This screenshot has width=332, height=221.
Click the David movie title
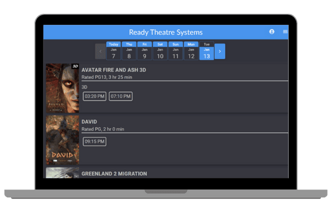[x=90, y=122]
